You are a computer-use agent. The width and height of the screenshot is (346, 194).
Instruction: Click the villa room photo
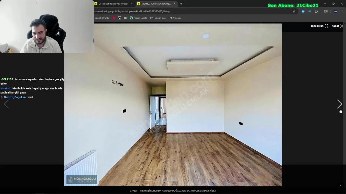click(x=173, y=105)
